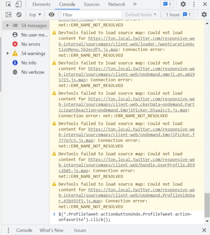The image size is (210, 235).
Task: Activate the inspect element picker icon
Action: coord(8,4)
